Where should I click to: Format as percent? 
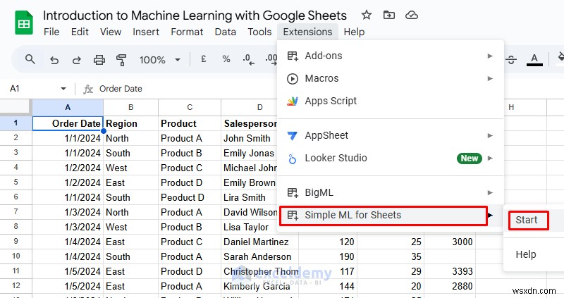pyautogui.click(x=226, y=59)
